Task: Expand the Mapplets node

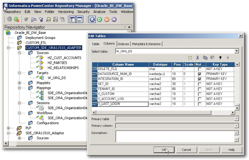Action: pyautogui.click(x=20, y=83)
